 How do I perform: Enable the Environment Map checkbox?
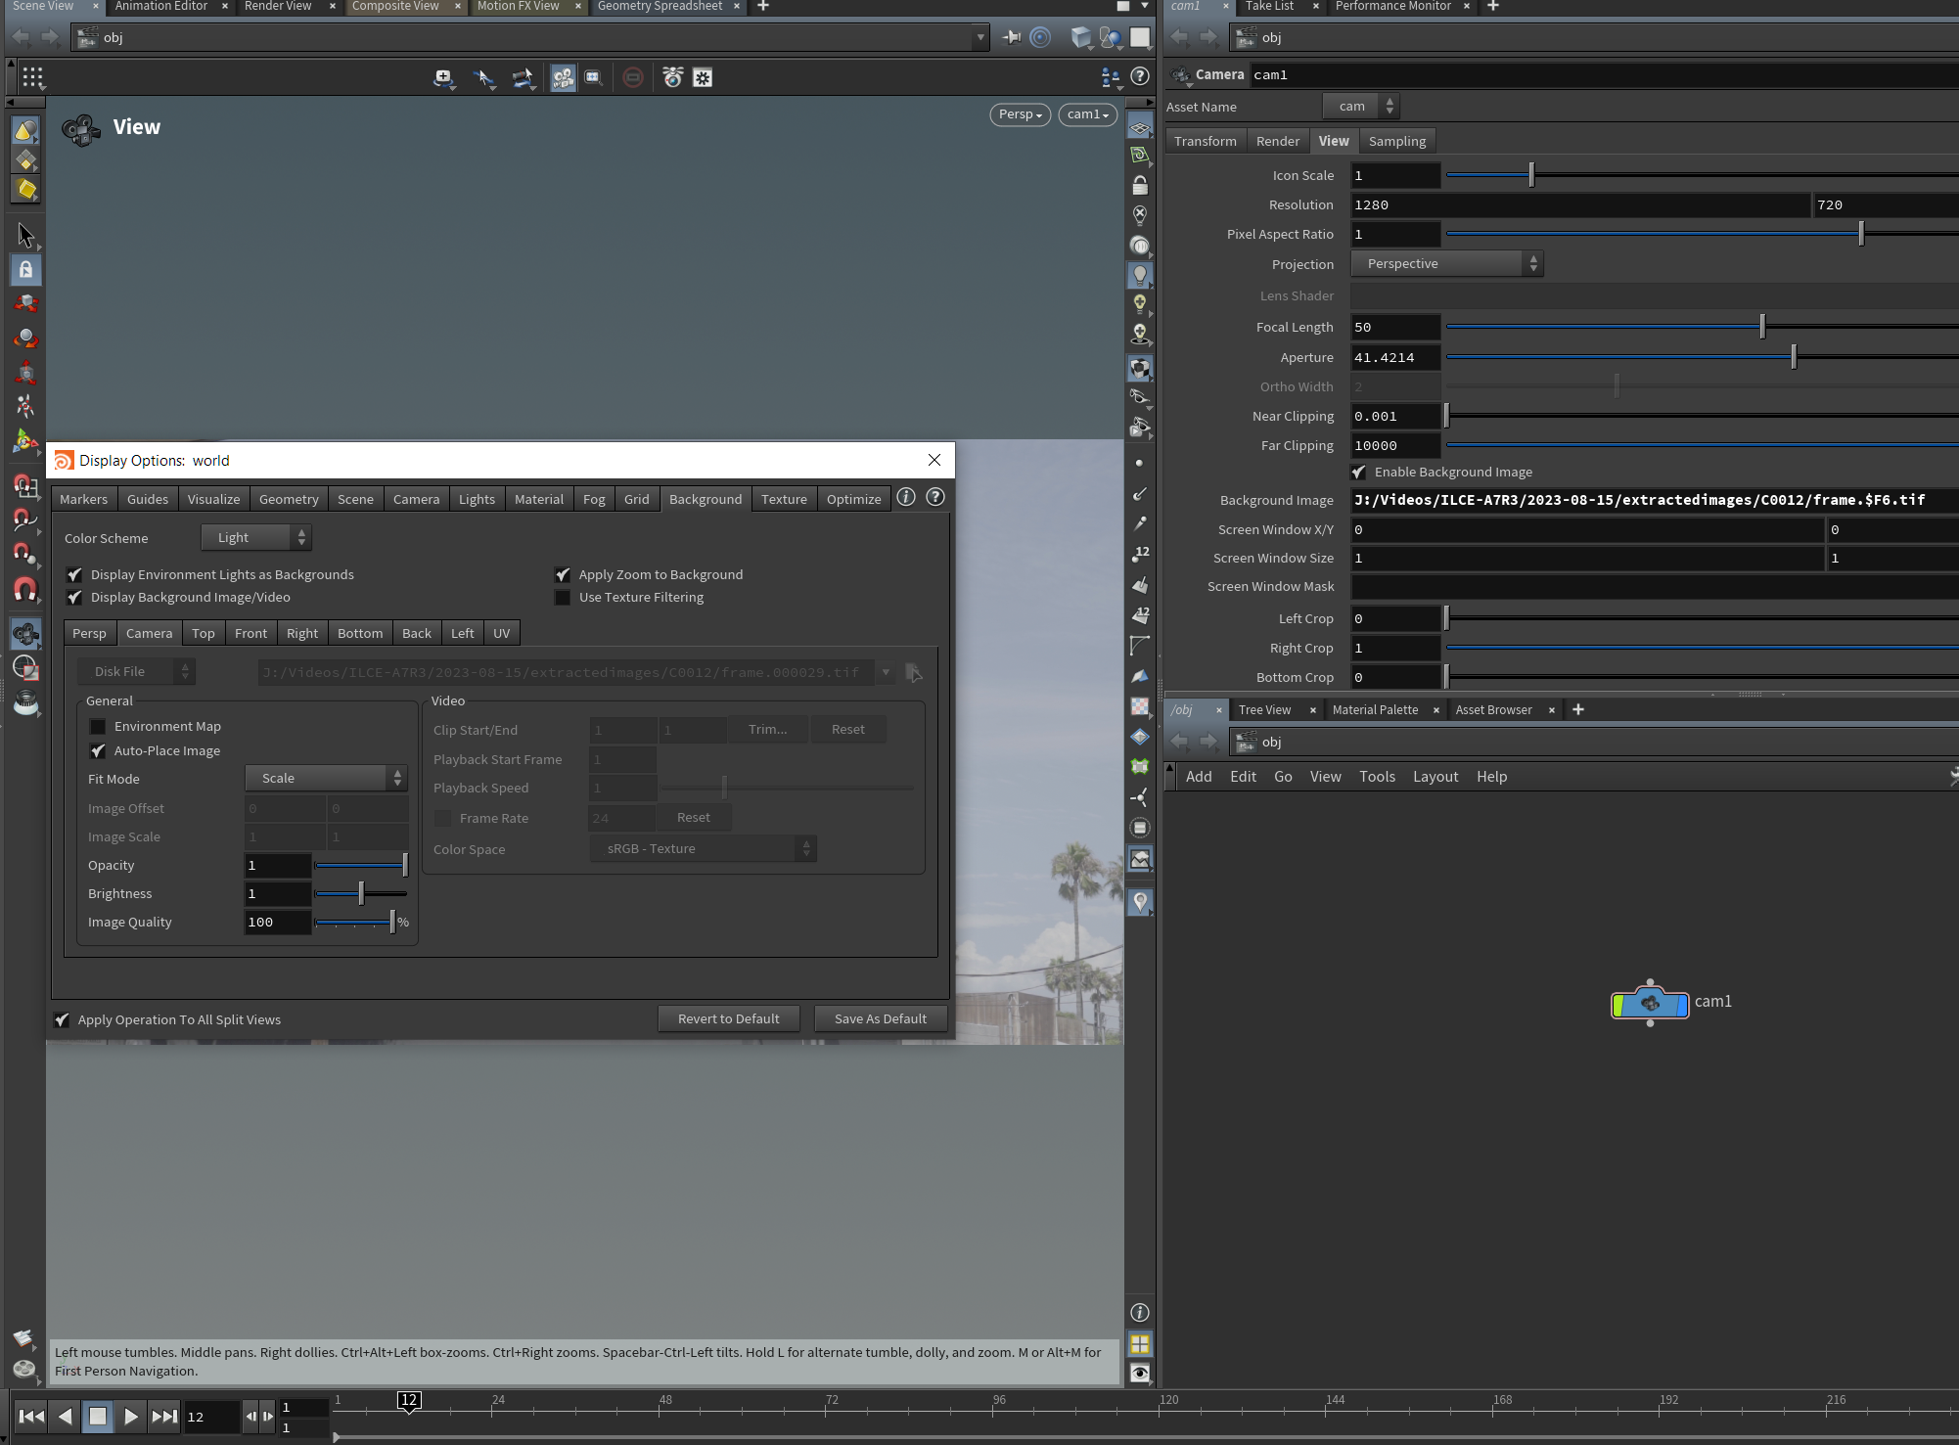(98, 726)
